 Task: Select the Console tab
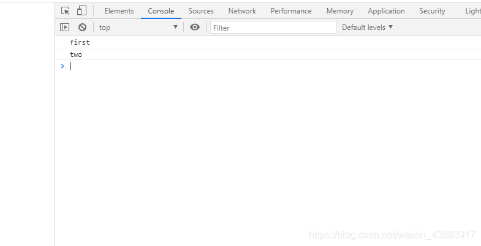pos(161,11)
